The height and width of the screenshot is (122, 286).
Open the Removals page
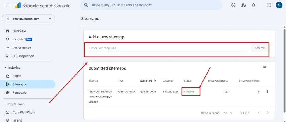coord(19,92)
